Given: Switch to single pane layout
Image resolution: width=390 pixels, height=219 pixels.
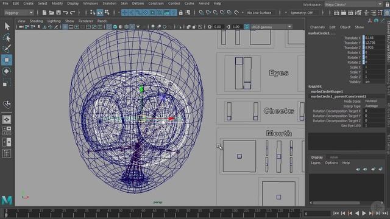Looking at the screenshot, I should click(x=7, y=120).
